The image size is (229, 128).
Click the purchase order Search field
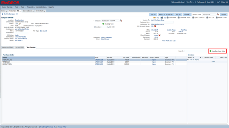pos(196,51)
